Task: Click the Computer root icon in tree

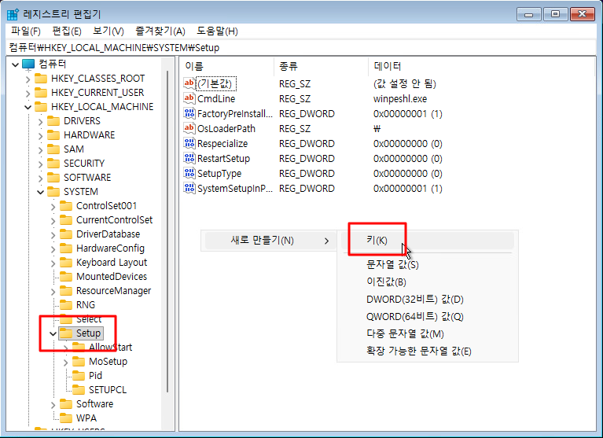Action: pos(28,64)
